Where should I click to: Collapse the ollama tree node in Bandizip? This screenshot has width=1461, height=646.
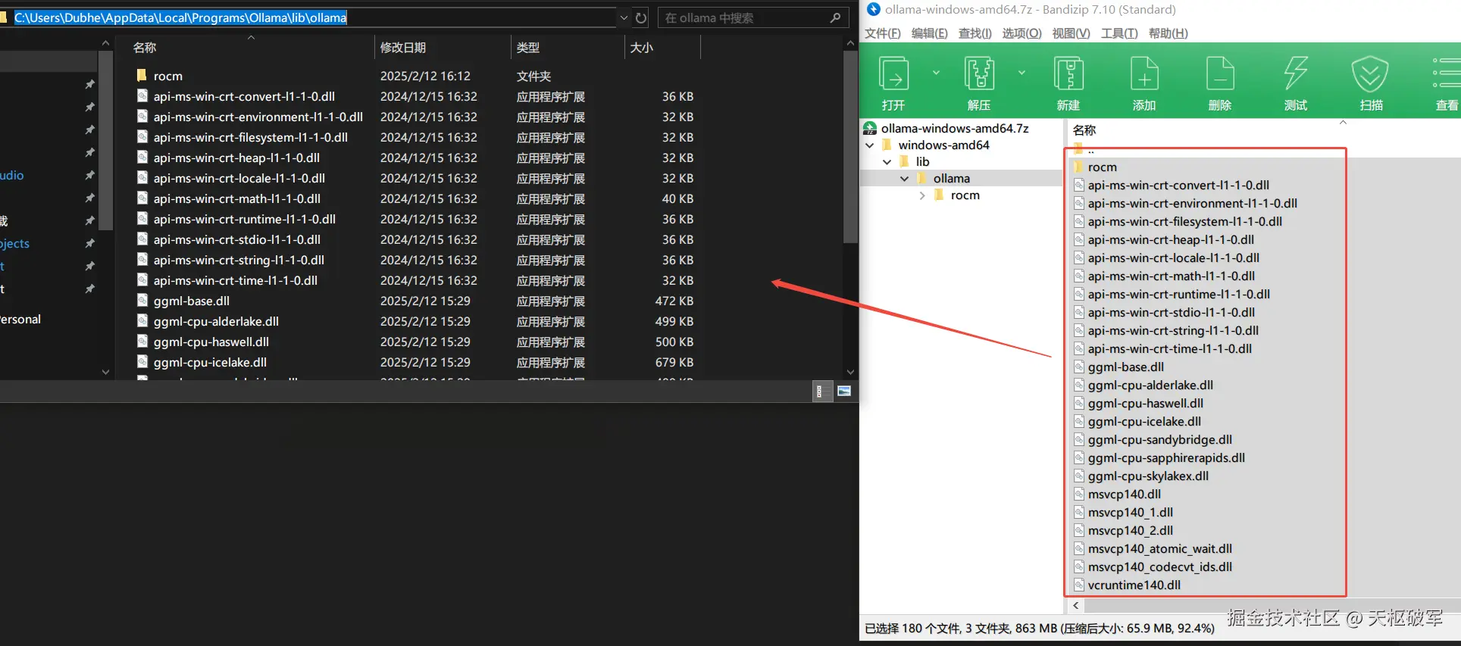(904, 178)
